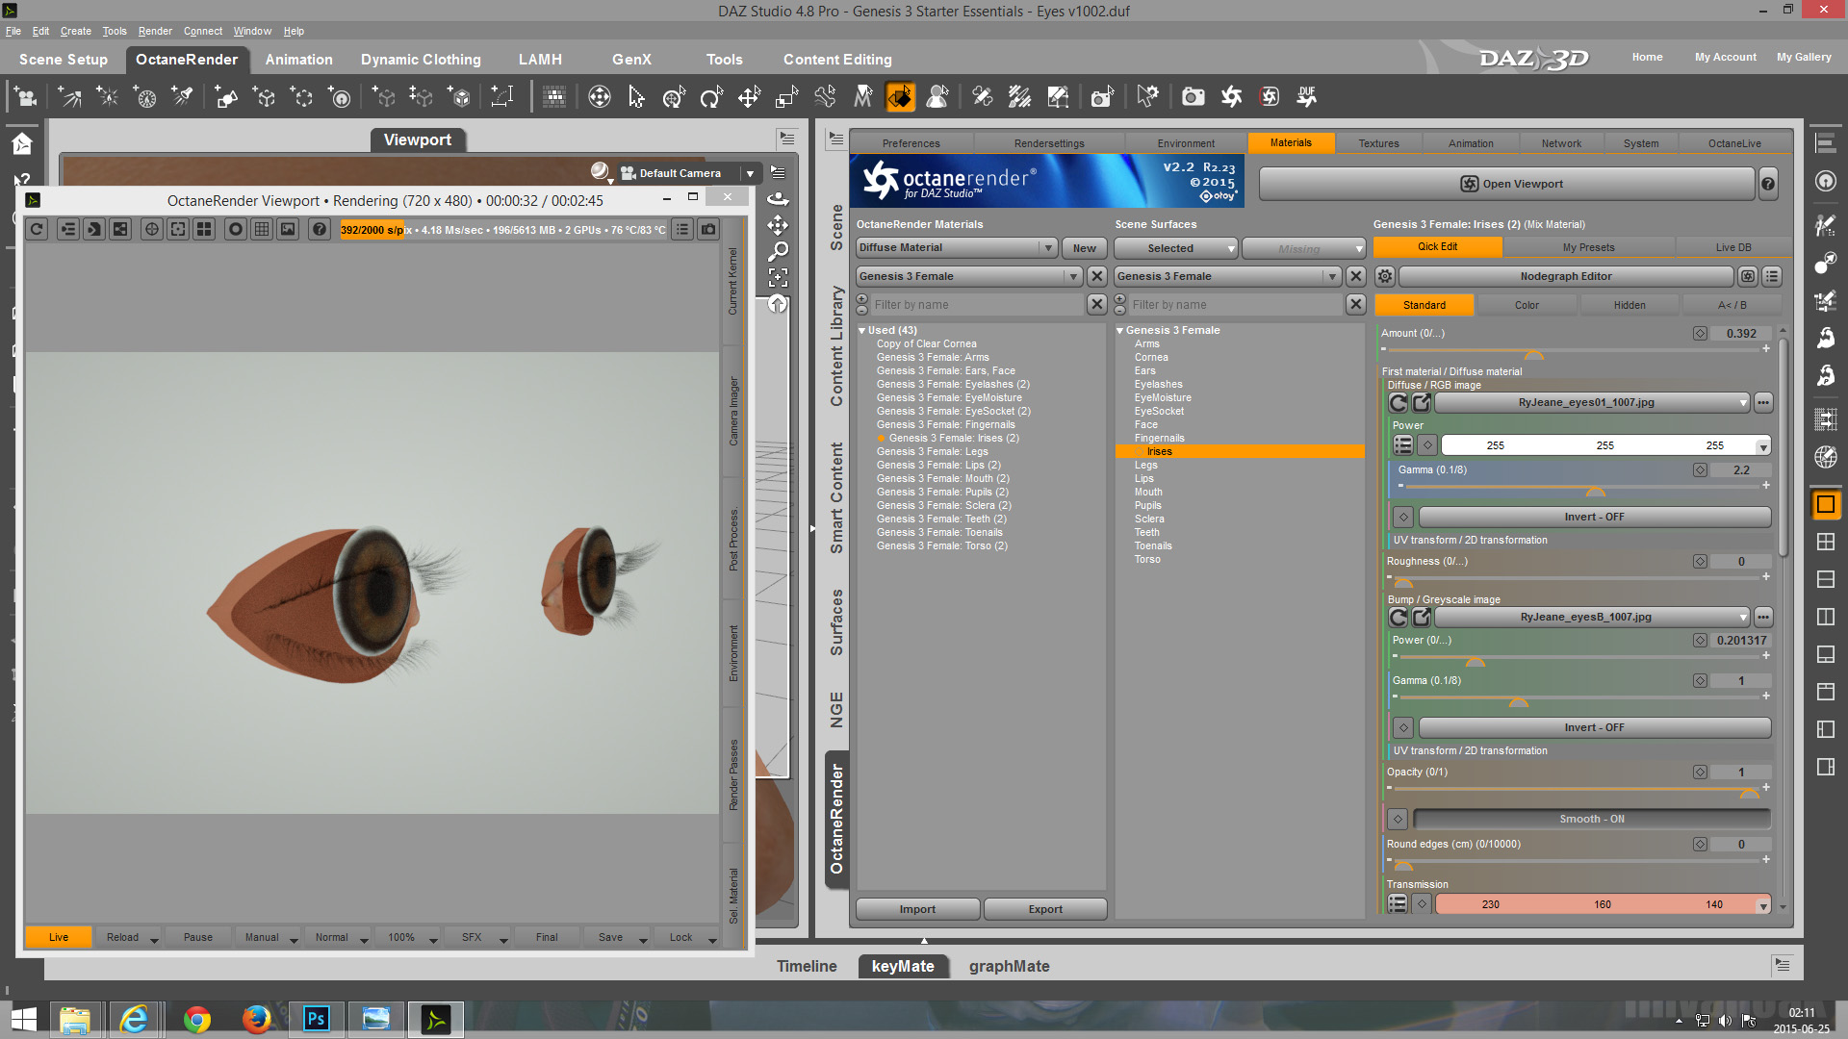The image size is (1848, 1039).
Task: Open the Render menu
Action: click(155, 31)
